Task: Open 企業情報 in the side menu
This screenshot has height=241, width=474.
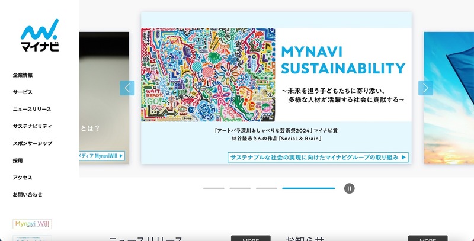Action: [23, 75]
